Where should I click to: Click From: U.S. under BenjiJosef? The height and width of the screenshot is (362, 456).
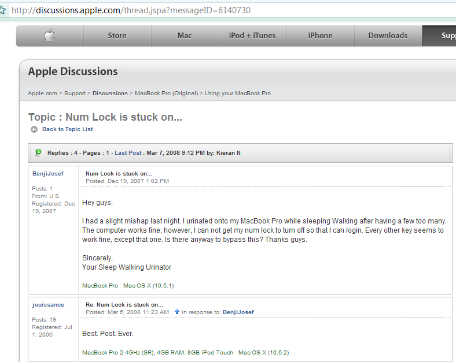coord(46,196)
